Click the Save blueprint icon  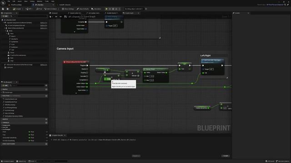click(x=3, y=9)
